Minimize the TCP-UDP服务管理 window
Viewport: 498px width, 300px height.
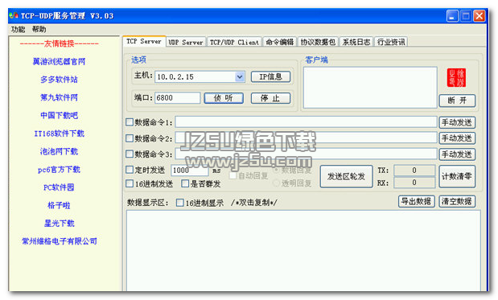pyautogui.click(x=452, y=16)
